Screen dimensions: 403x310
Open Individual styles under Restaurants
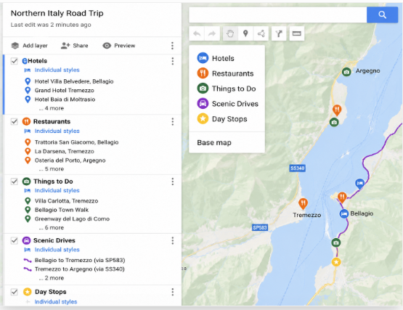coord(57,131)
